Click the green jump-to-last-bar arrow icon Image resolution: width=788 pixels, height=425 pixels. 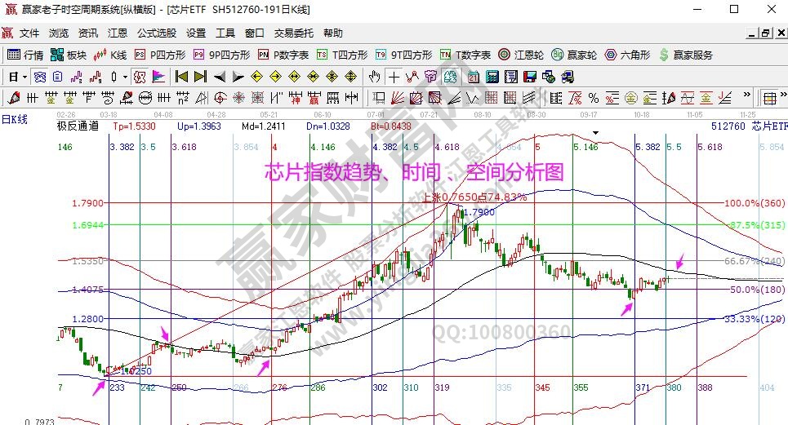[x=200, y=77]
